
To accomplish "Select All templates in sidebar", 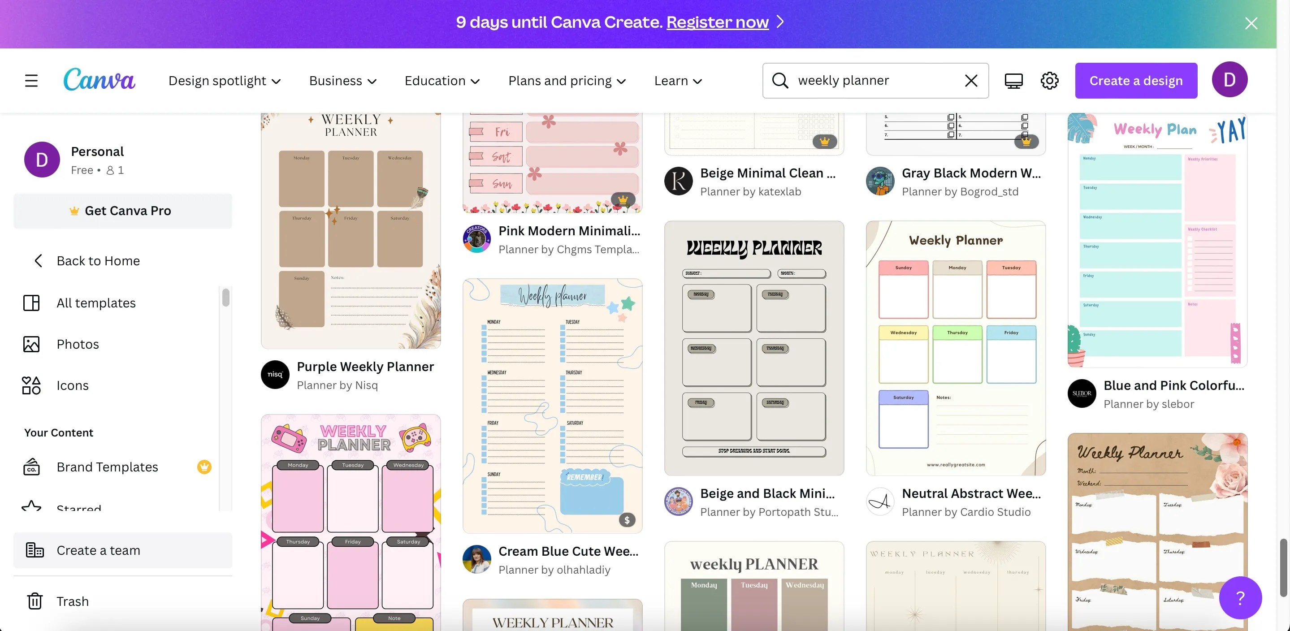I will click(95, 303).
